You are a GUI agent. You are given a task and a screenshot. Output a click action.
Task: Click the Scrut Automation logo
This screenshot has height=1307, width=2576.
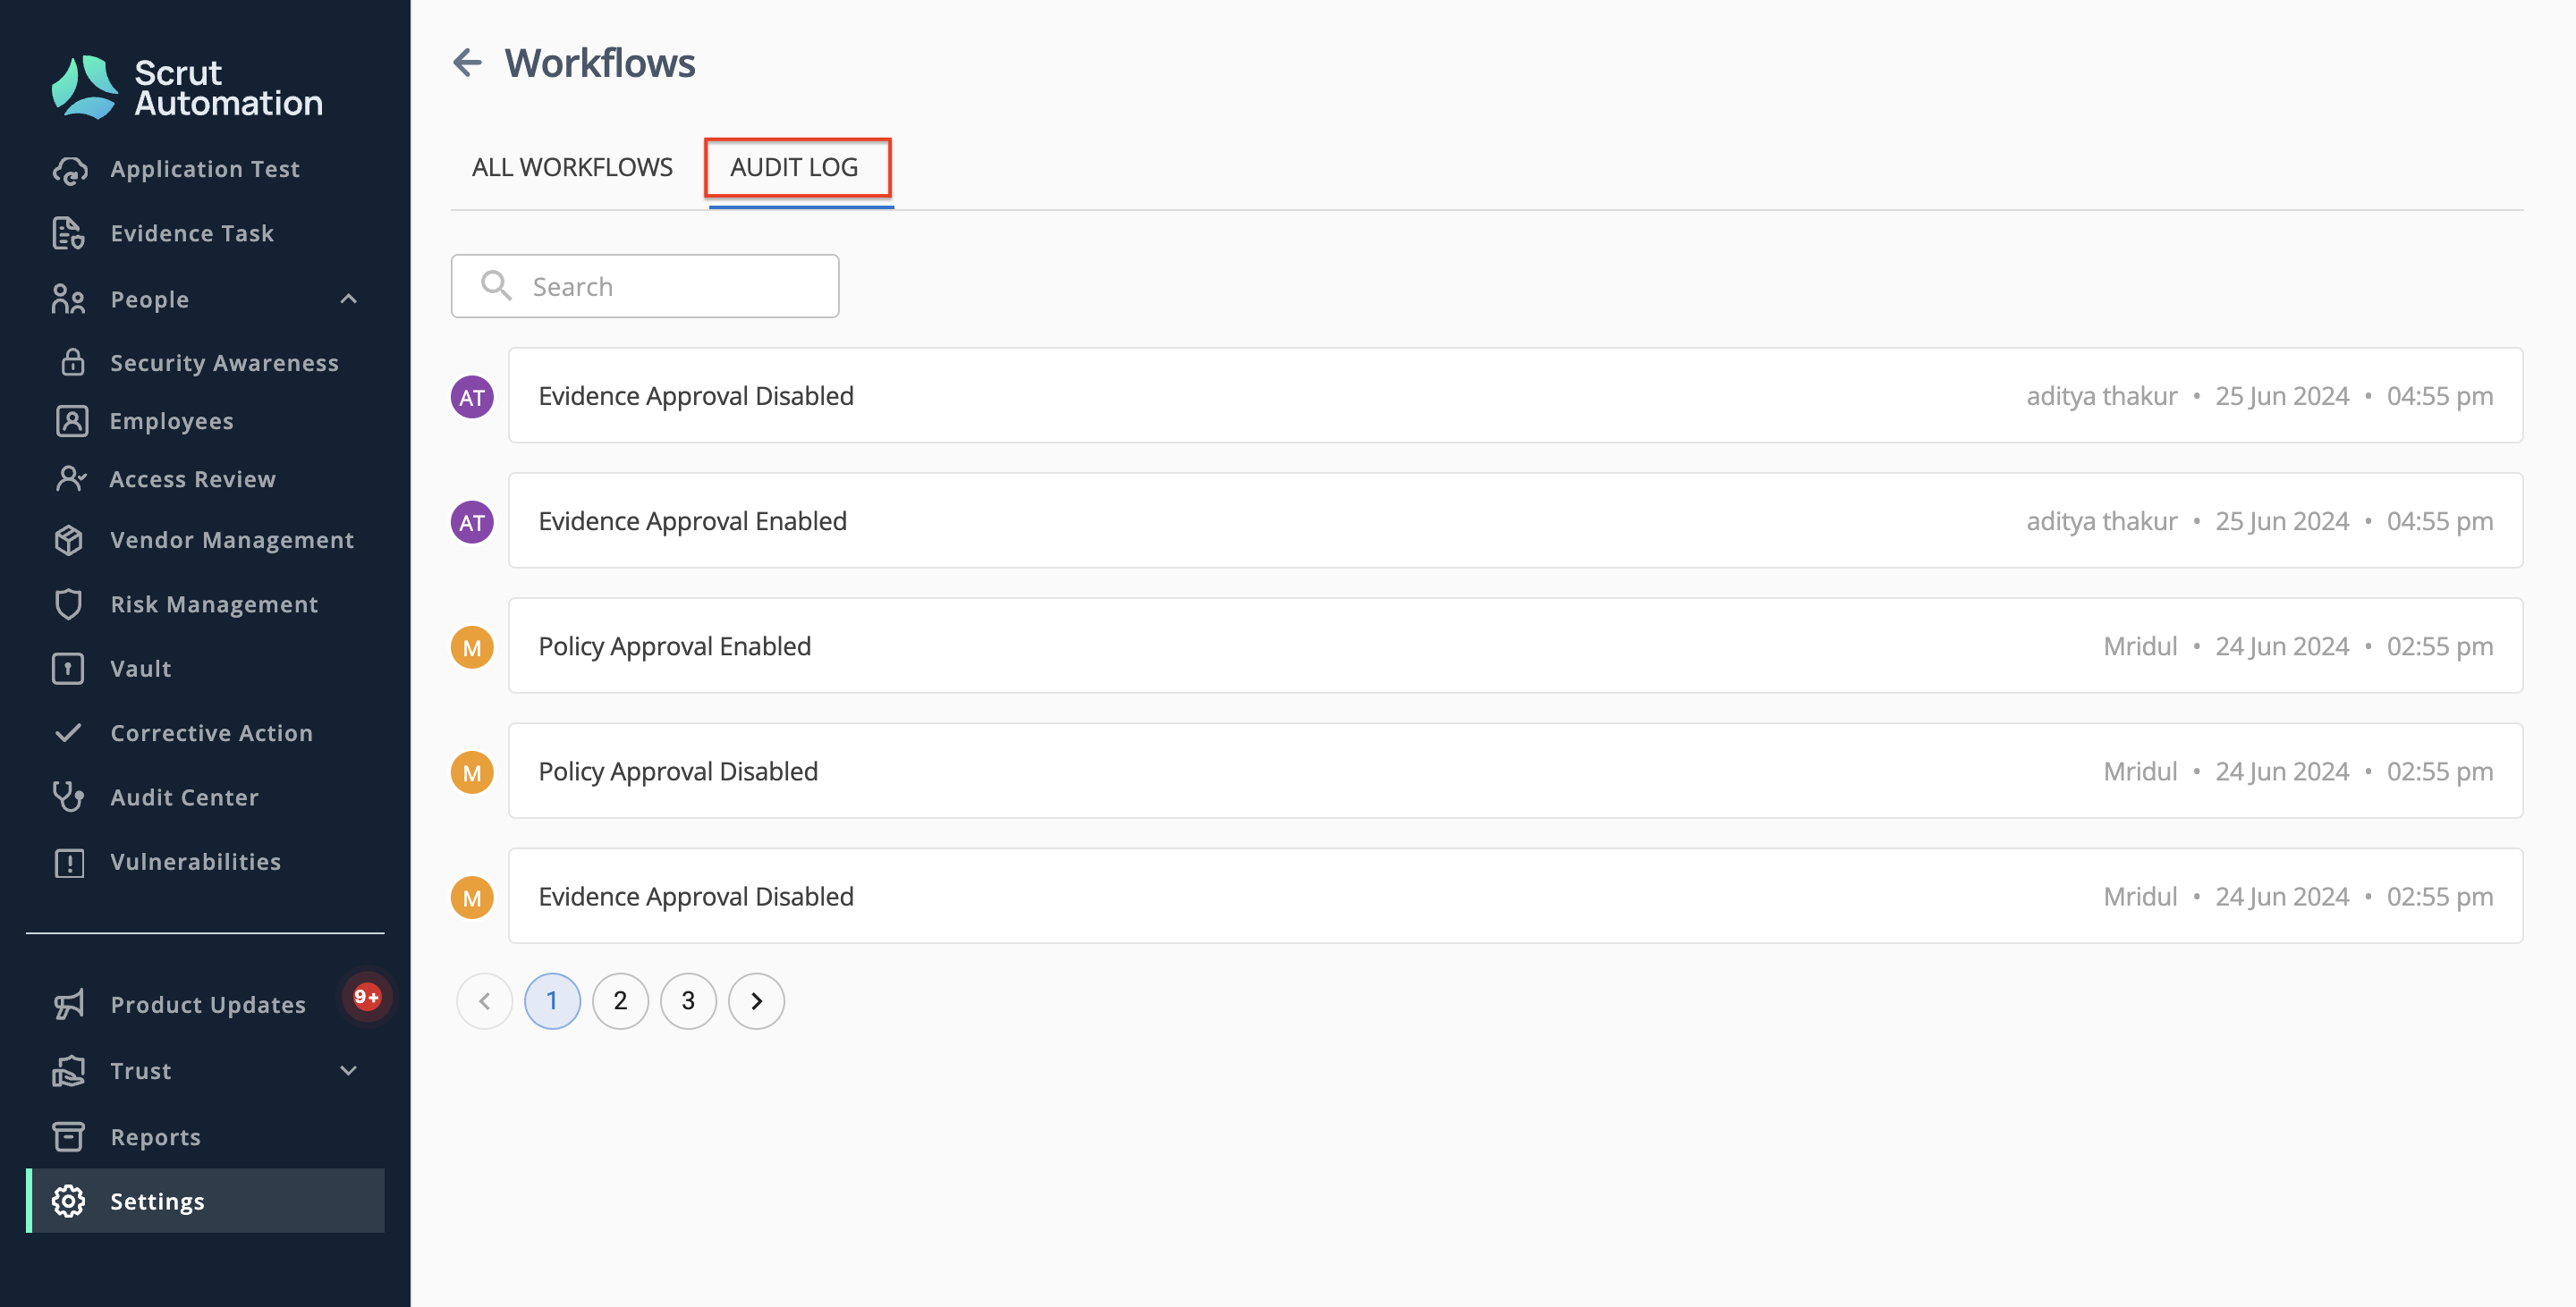tap(186, 87)
